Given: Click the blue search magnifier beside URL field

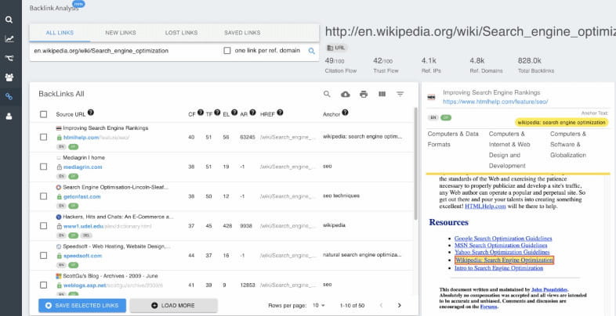Looking at the screenshot, I should [x=312, y=51].
